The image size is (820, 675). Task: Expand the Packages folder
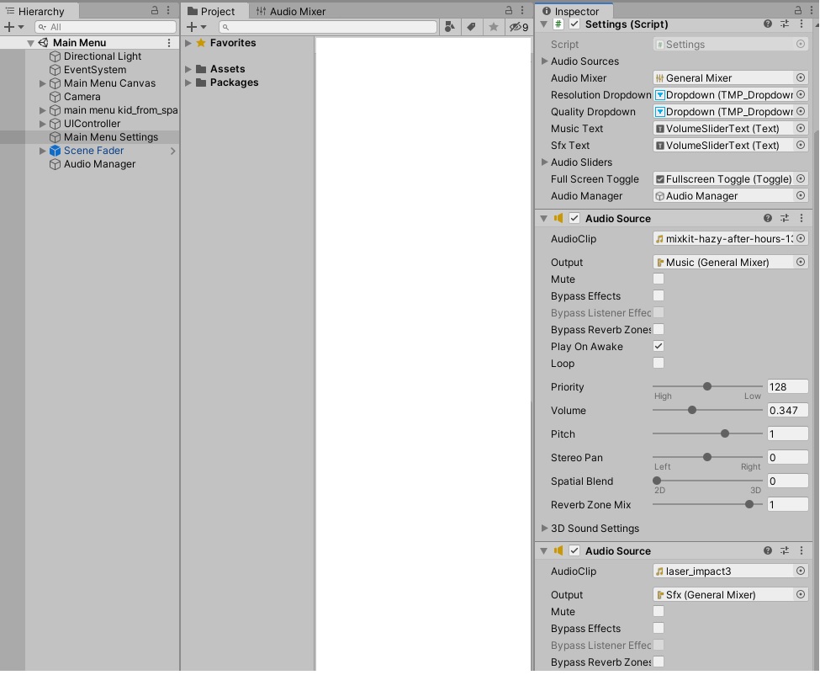pyautogui.click(x=188, y=82)
